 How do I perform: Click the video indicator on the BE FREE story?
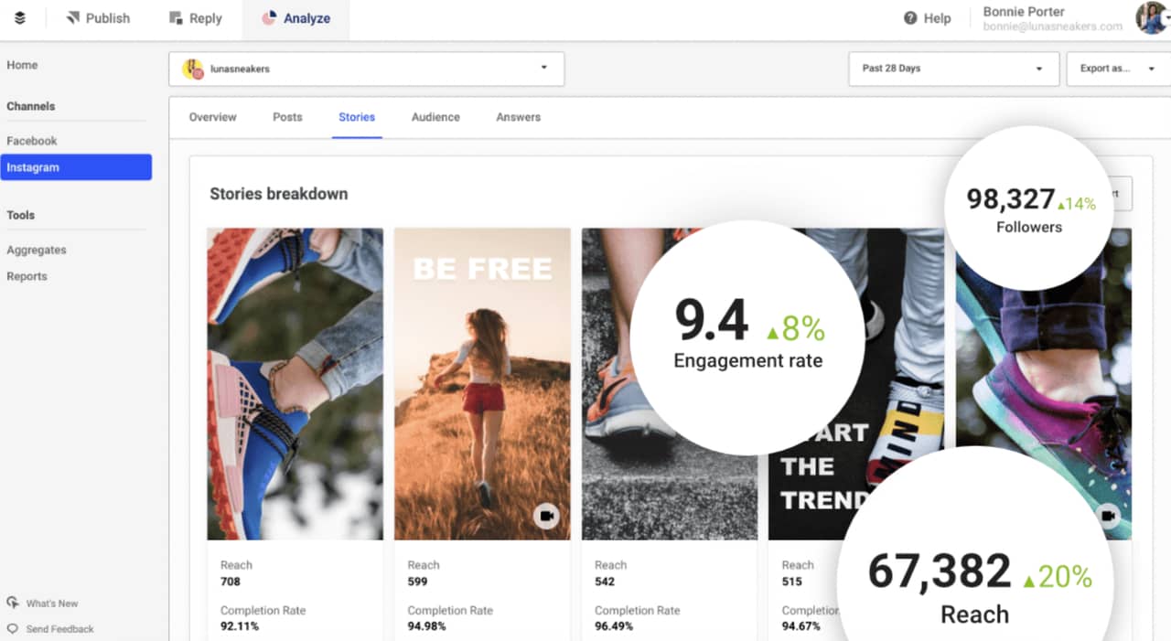click(x=546, y=516)
